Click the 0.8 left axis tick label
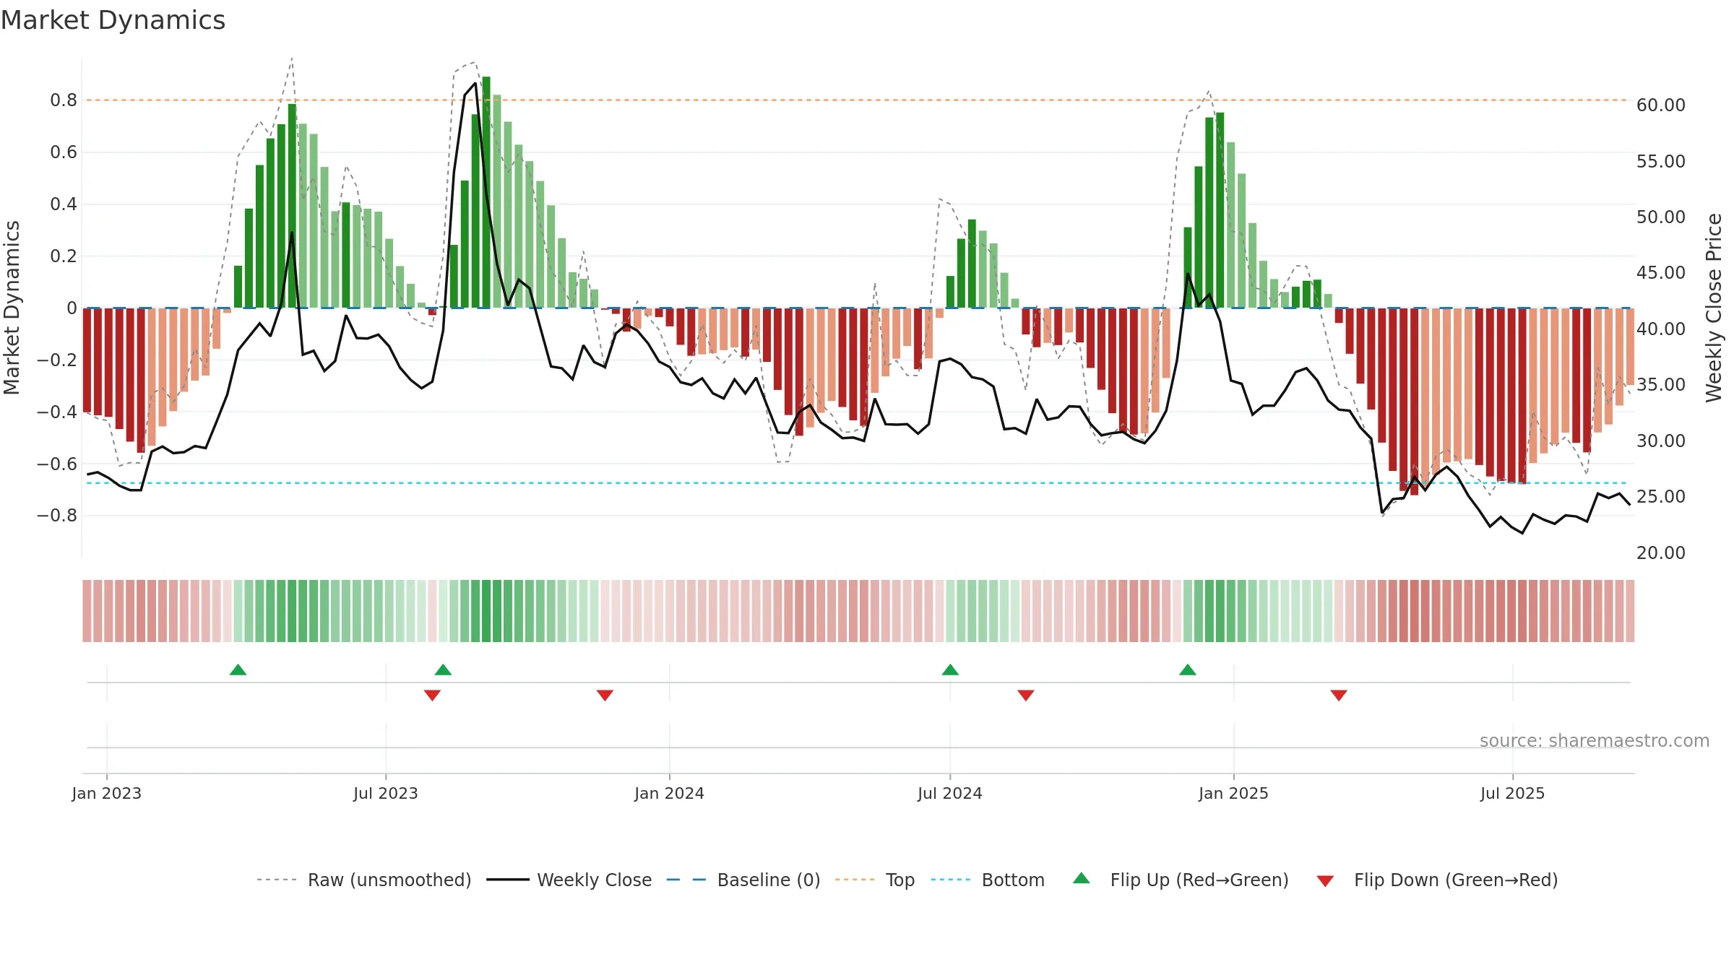This screenshot has height=975, width=1734. click(x=64, y=100)
